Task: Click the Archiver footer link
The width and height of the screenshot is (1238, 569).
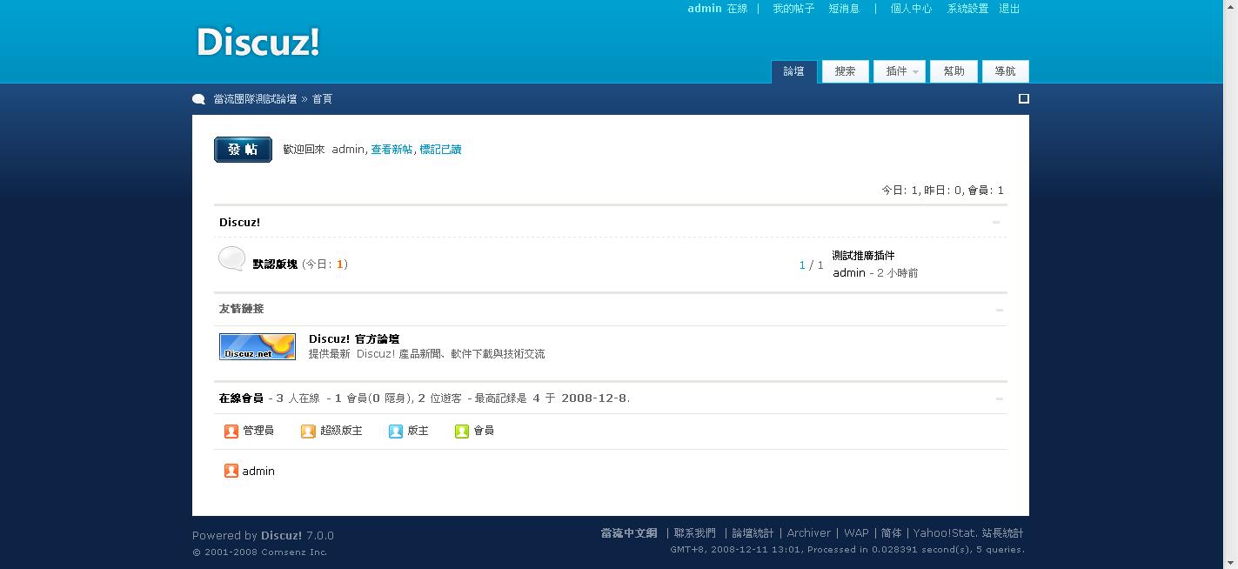Action: coord(808,533)
